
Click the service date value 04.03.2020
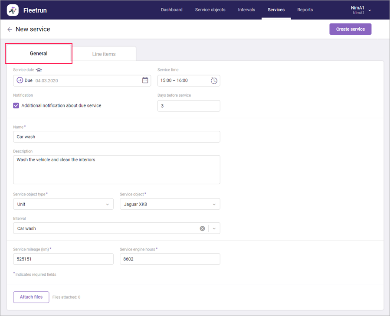point(47,81)
